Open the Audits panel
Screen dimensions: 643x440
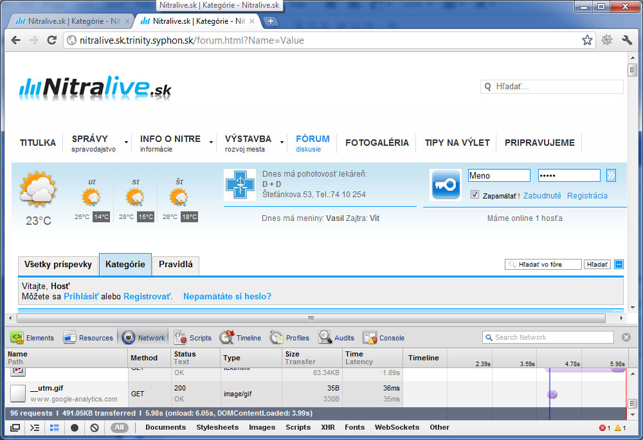point(336,338)
